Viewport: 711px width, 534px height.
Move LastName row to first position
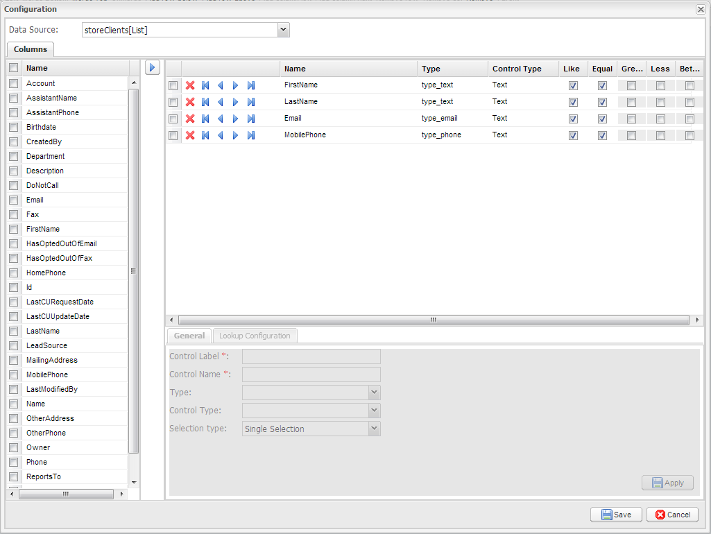click(x=205, y=102)
